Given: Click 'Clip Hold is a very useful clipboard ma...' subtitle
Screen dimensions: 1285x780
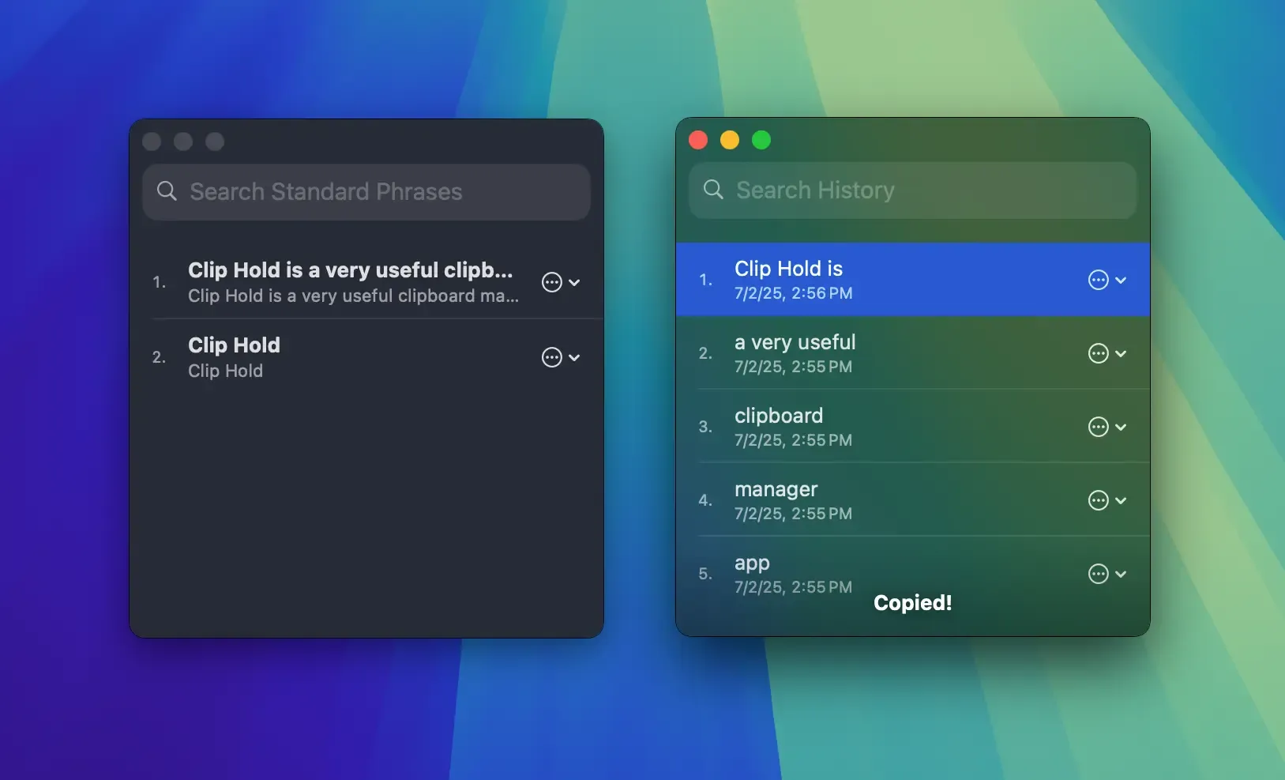Looking at the screenshot, I should pyautogui.click(x=353, y=296).
